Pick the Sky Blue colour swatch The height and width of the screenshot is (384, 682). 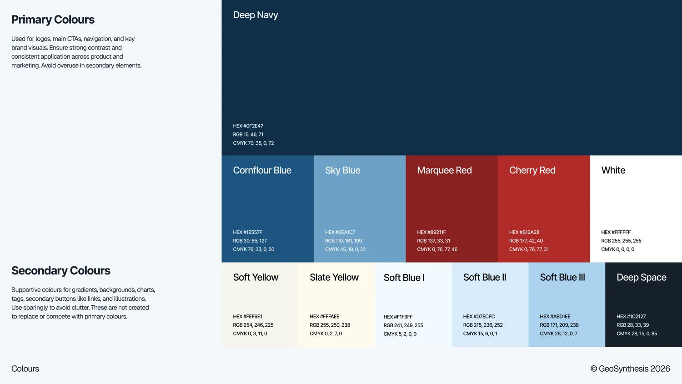click(x=360, y=209)
